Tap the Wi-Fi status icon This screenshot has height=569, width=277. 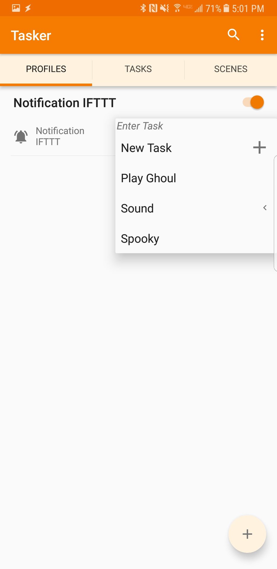coord(177,8)
